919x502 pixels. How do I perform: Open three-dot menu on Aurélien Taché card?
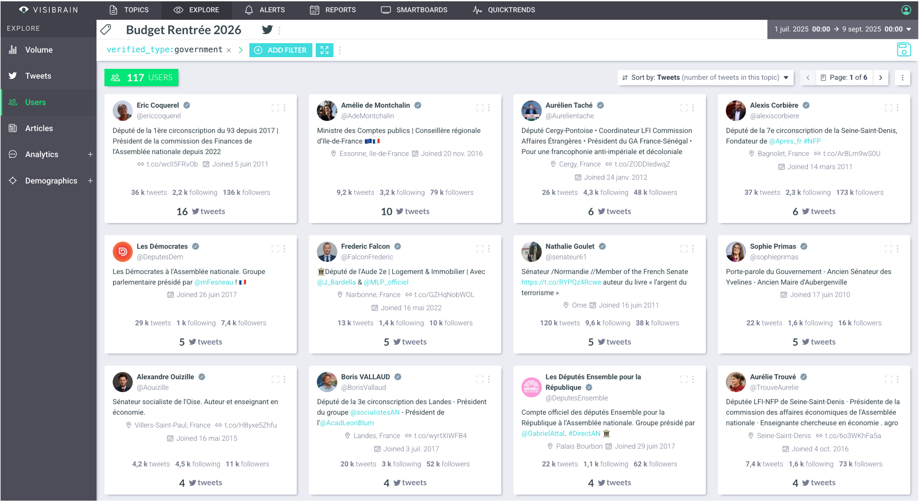[x=693, y=108]
